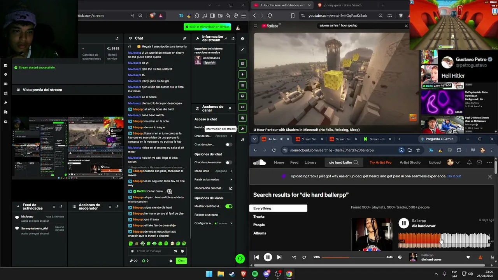Open the SoundCloud play queue

tap(492, 257)
